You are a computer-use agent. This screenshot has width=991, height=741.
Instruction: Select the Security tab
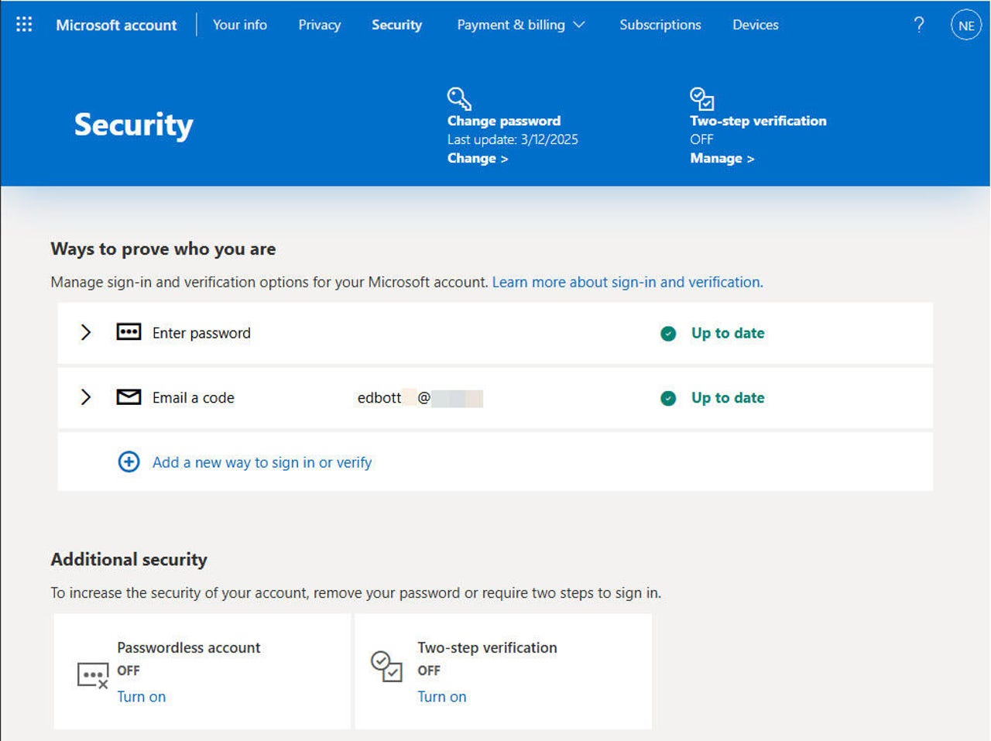tap(396, 25)
